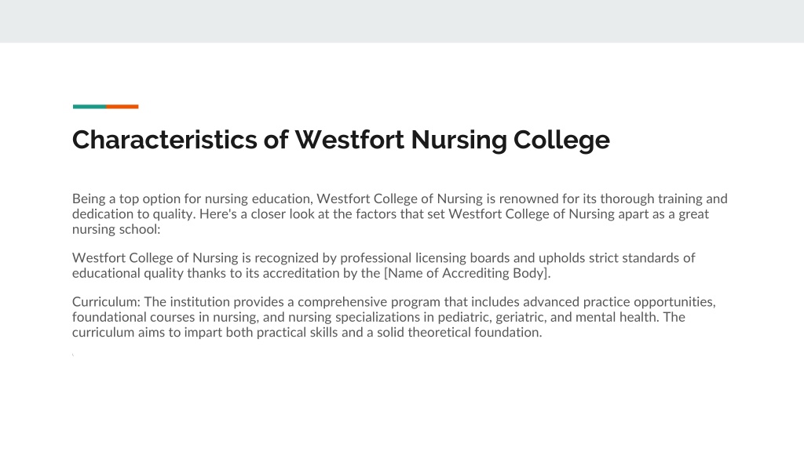The width and height of the screenshot is (804, 452).
Task: Click the word 'Westfort' in the heading
Action: [349, 140]
